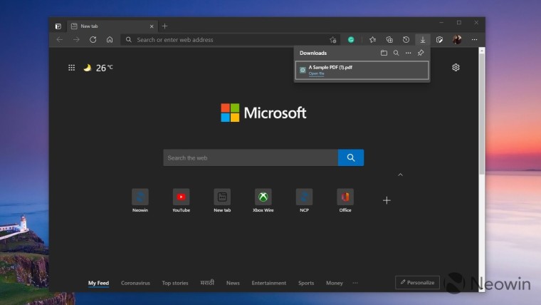Select the Sports tab
The image size is (541, 305).
click(x=306, y=283)
